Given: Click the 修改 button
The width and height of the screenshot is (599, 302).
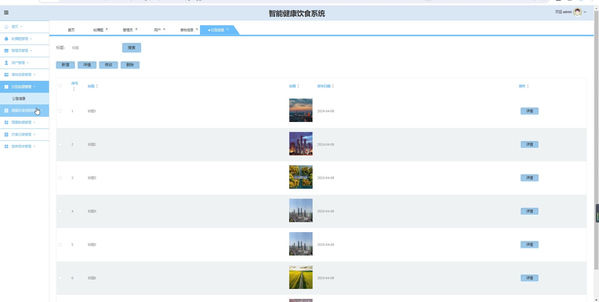Looking at the screenshot, I should point(109,65).
